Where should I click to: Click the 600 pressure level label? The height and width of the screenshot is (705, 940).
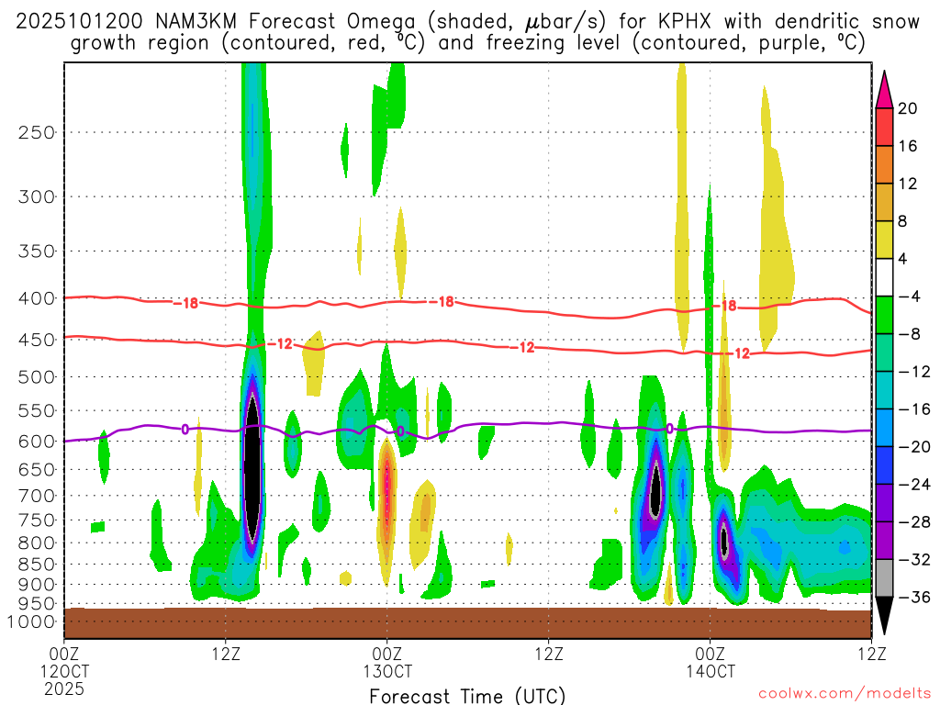37,442
